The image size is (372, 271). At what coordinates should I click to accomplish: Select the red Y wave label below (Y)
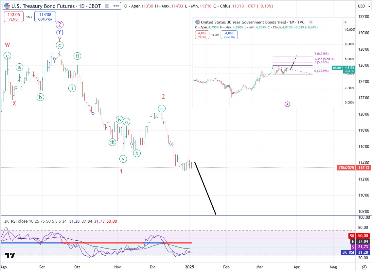pyautogui.click(x=60, y=39)
